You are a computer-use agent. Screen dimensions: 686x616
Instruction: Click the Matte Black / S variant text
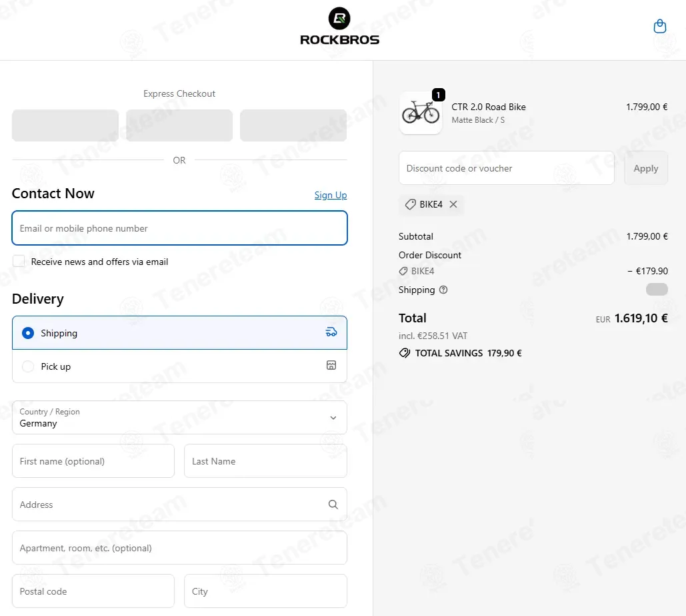(x=478, y=120)
